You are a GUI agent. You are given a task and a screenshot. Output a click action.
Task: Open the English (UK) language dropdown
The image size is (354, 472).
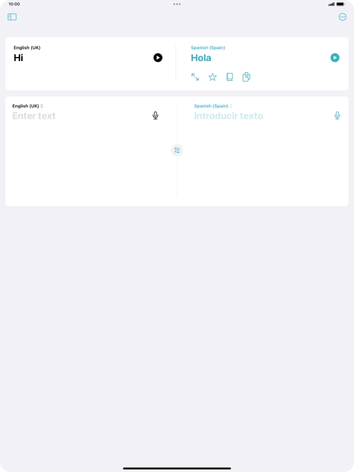[x=28, y=106]
